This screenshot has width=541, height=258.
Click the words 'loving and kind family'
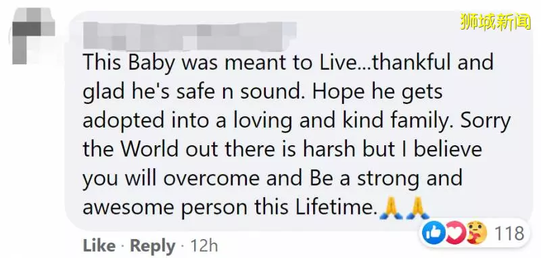[340, 122]
